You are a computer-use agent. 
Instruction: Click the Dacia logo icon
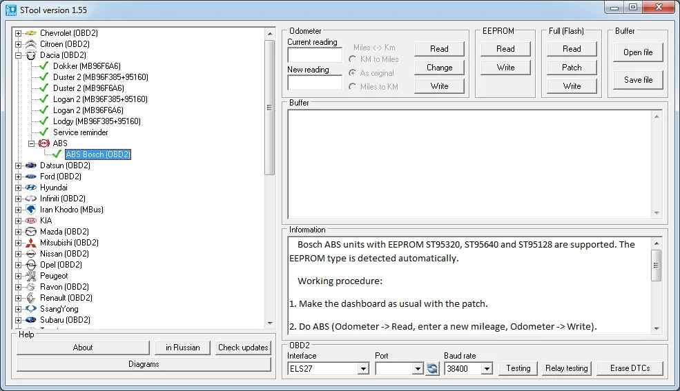coord(31,55)
